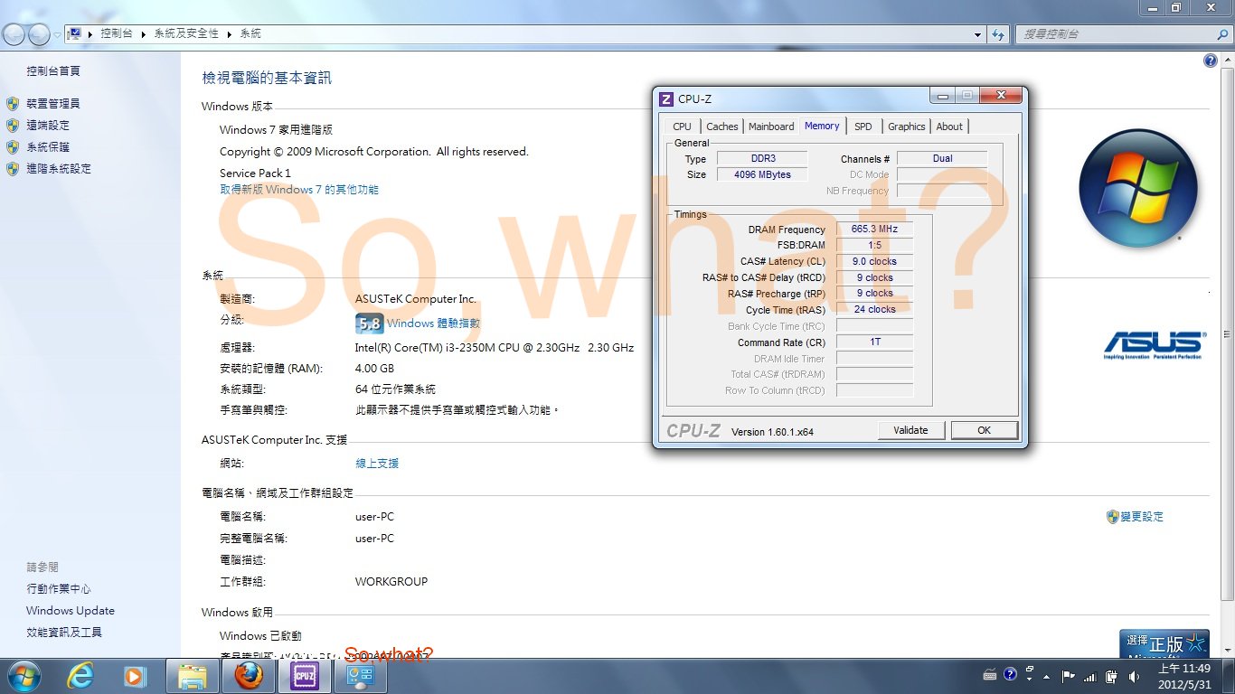
Task: Click the Forward navigation button
Action: 39,34
